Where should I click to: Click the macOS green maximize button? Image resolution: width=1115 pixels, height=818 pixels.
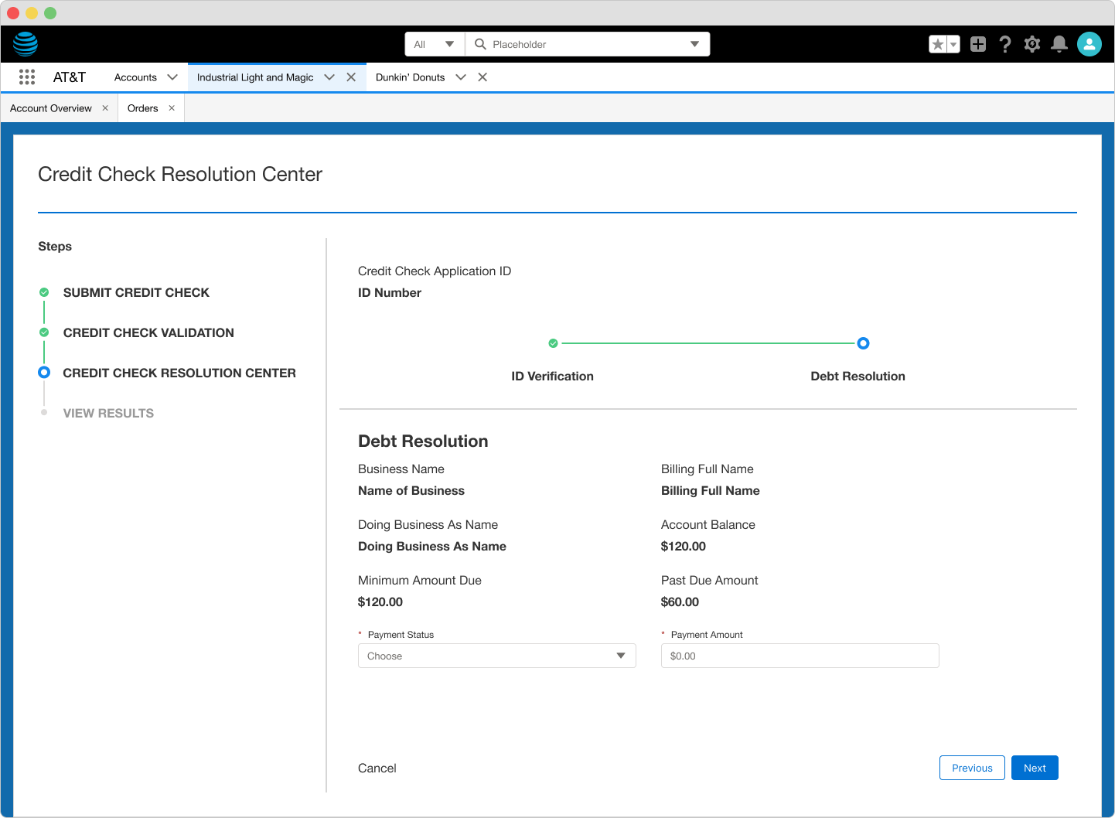coord(50,13)
